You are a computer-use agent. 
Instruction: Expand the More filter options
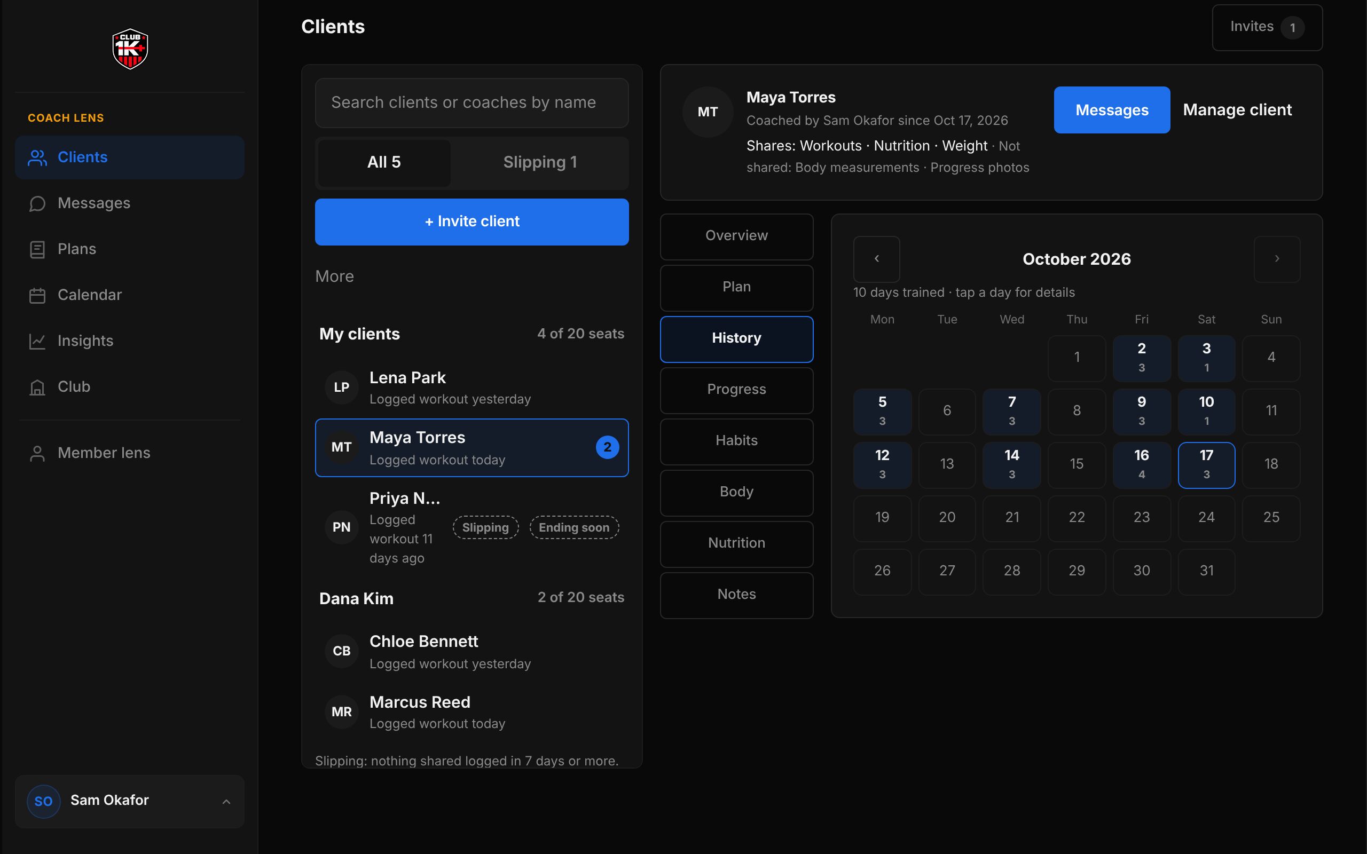click(334, 276)
